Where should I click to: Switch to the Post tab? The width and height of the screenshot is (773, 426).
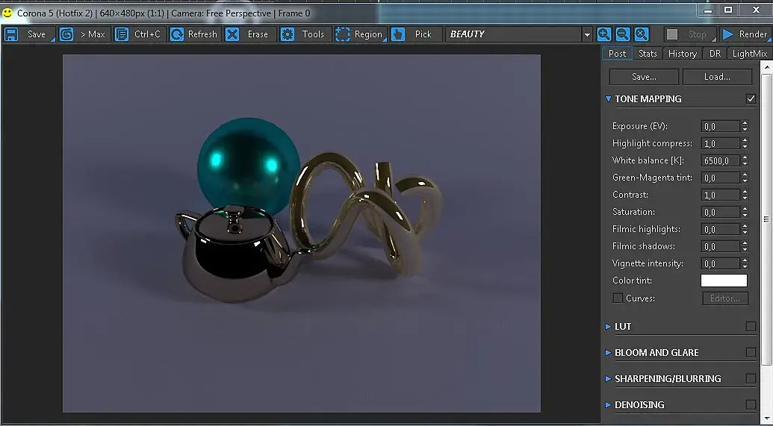(617, 53)
